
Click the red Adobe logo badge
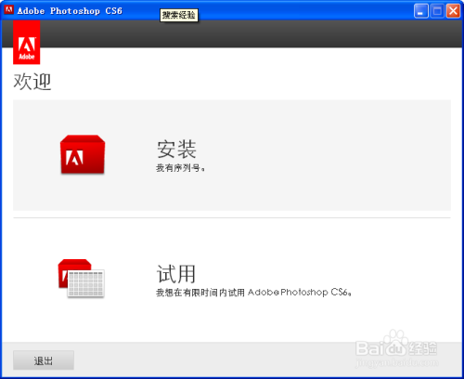pyautogui.click(x=27, y=43)
